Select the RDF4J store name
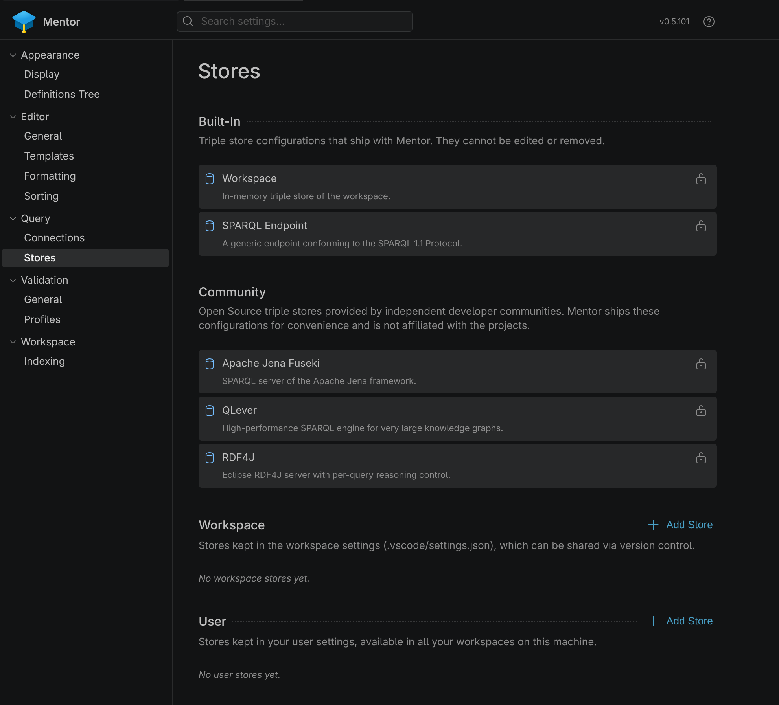The image size is (779, 705). [238, 457]
